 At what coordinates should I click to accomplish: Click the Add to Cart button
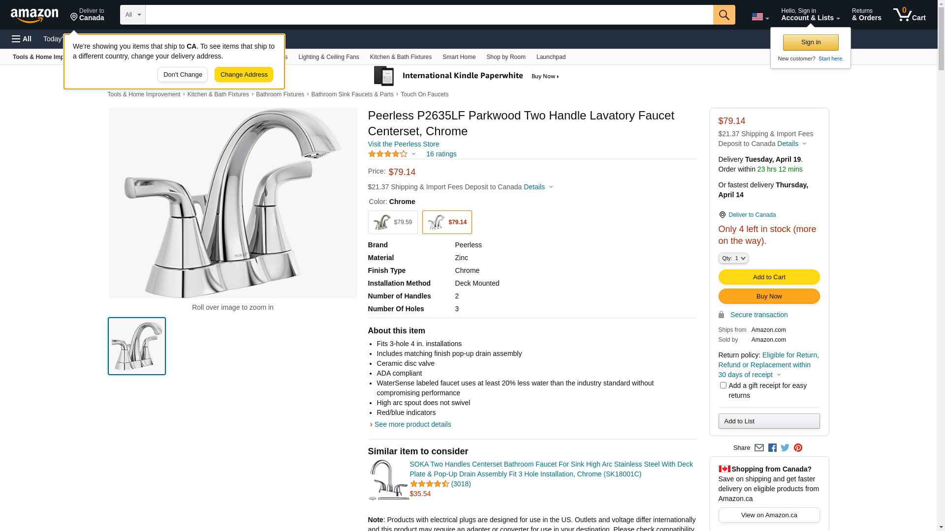[769, 277]
